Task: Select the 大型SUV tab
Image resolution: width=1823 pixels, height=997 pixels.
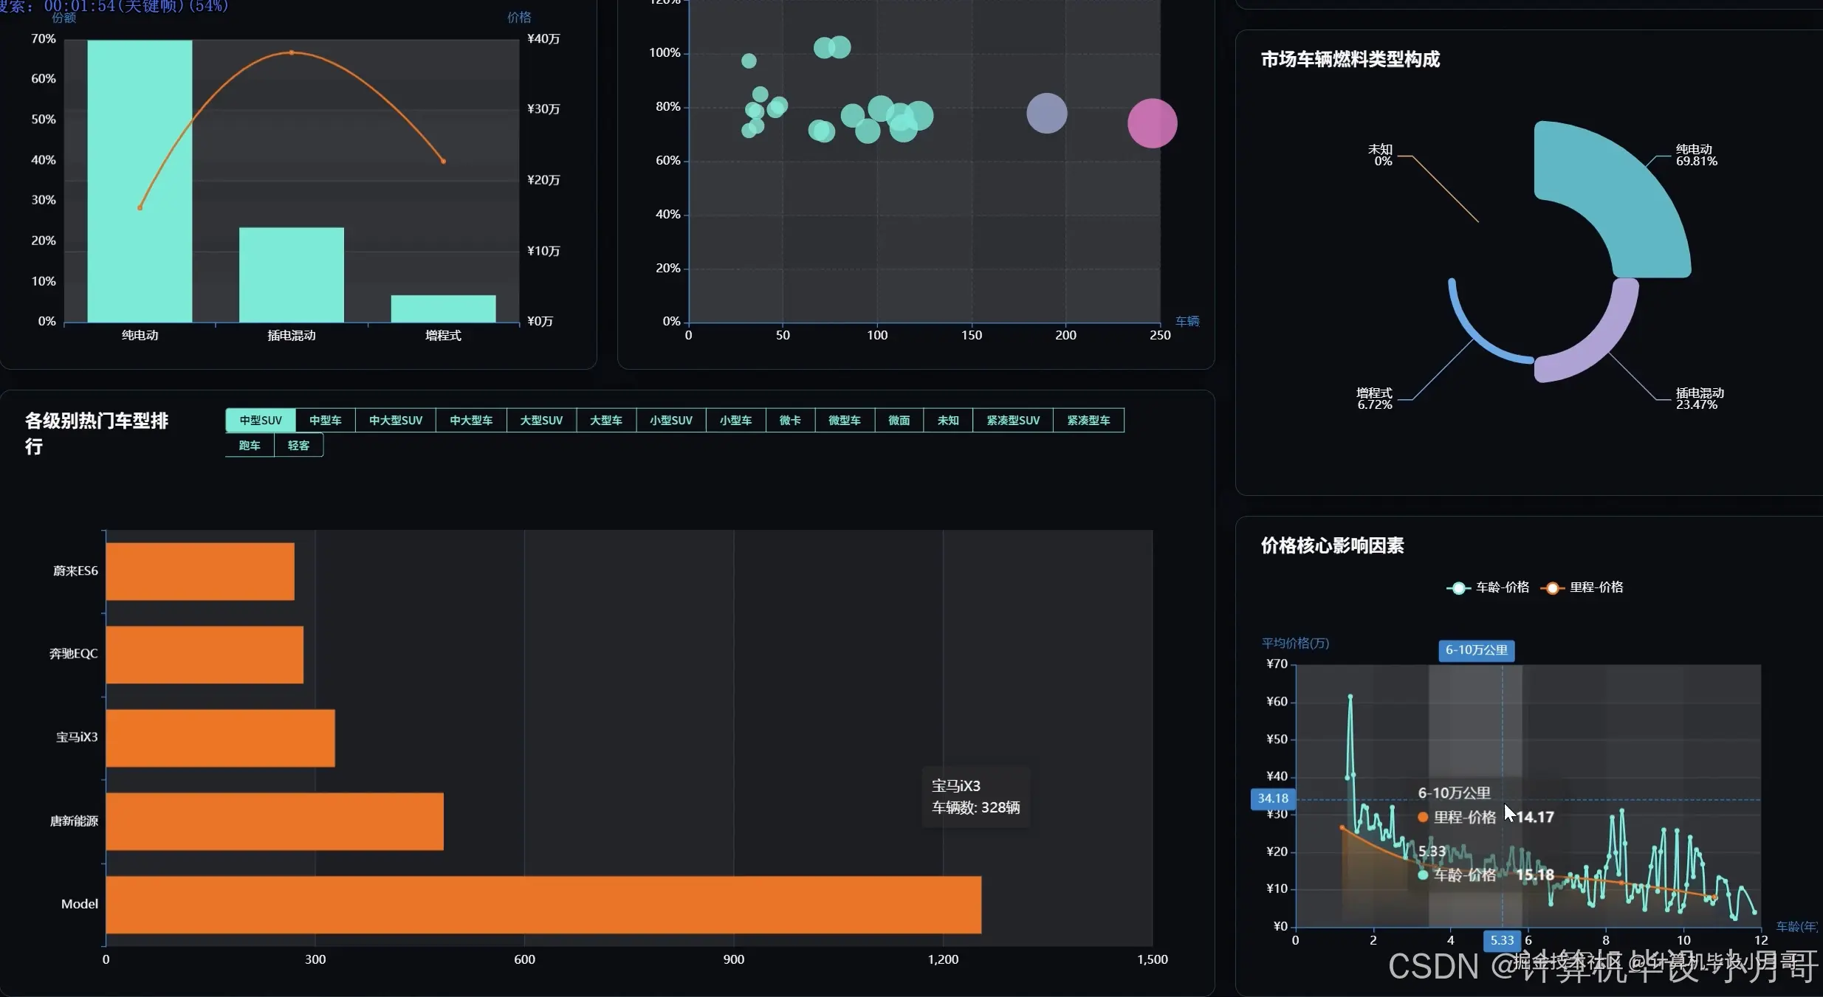Action: coord(541,421)
